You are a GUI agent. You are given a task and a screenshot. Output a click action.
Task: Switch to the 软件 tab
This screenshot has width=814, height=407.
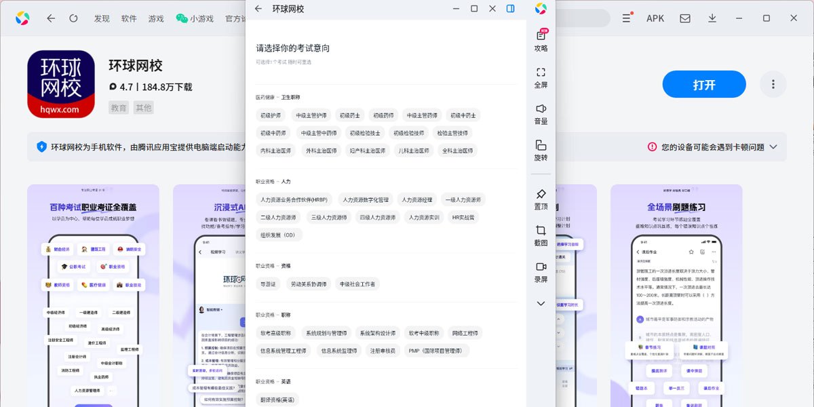click(129, 18)
